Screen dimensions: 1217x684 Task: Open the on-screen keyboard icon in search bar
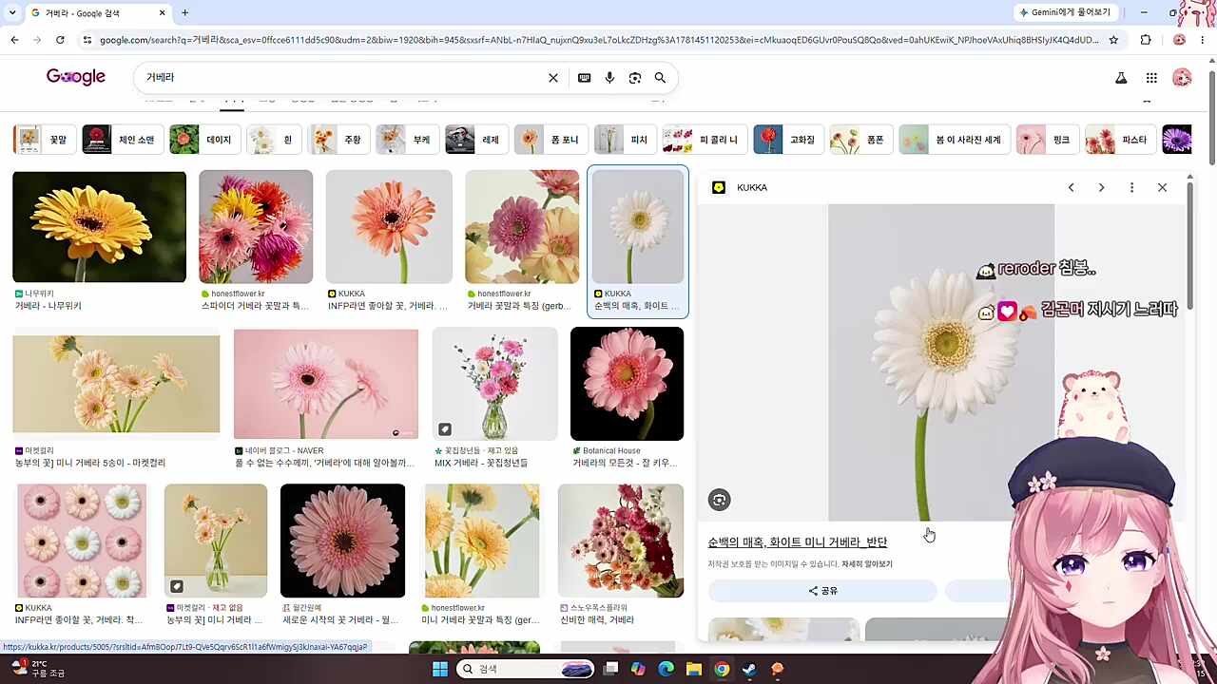coord(584,78)
